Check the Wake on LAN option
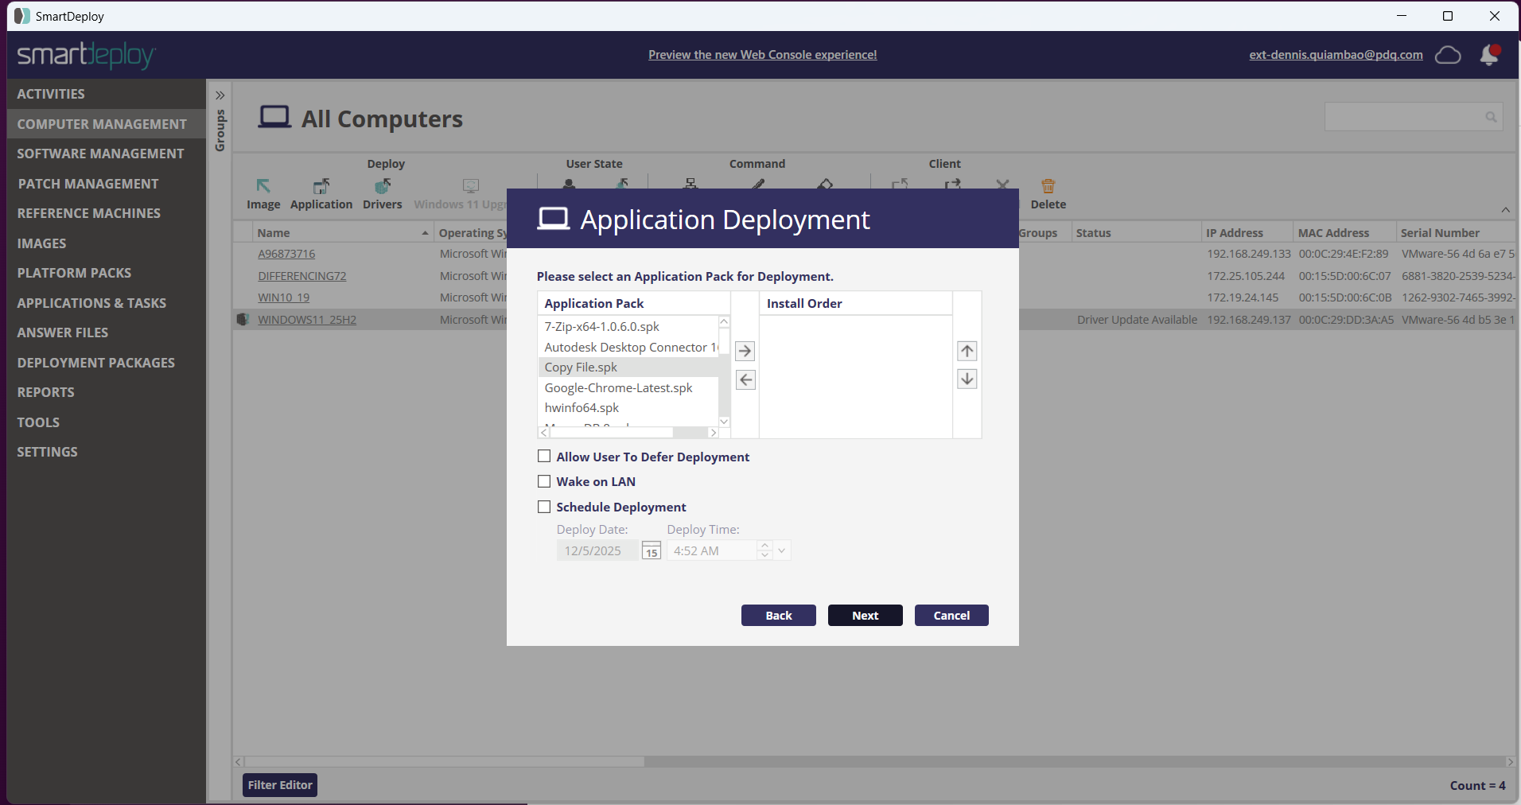This screenshot has width=1521, height=805. coord(544,481)
